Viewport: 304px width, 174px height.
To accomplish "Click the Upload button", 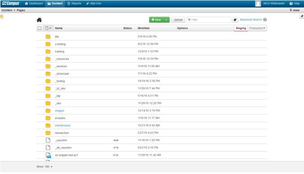I will point(178,20).
